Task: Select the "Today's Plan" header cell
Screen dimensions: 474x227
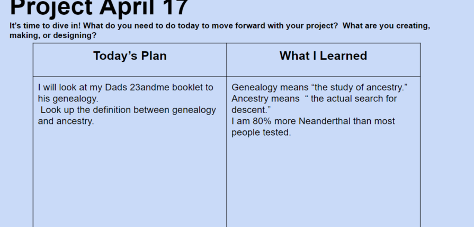Action: coord(130,60)
